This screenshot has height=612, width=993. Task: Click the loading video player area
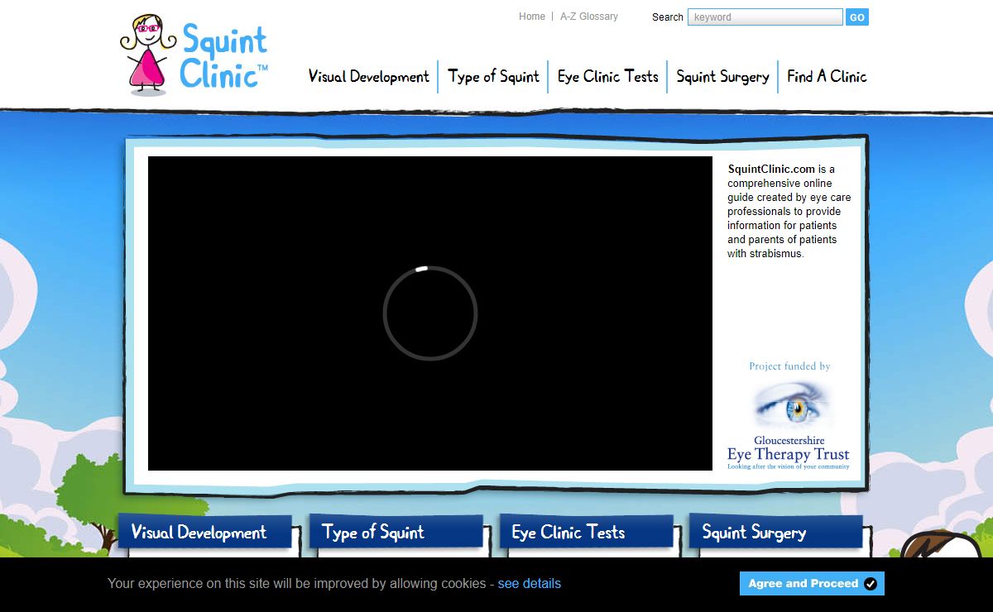point(430,313)
